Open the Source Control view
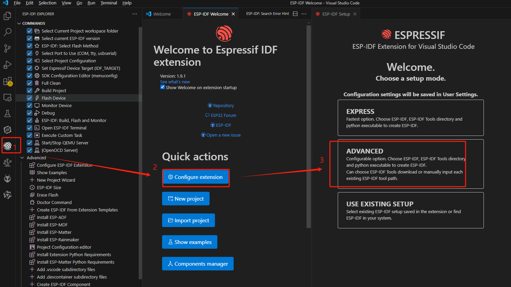The height and width of the screenshot is (287, 511). [7, 48]
